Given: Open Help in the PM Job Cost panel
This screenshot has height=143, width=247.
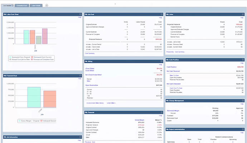Looking at the screenshot, I should tap(160, 18).
